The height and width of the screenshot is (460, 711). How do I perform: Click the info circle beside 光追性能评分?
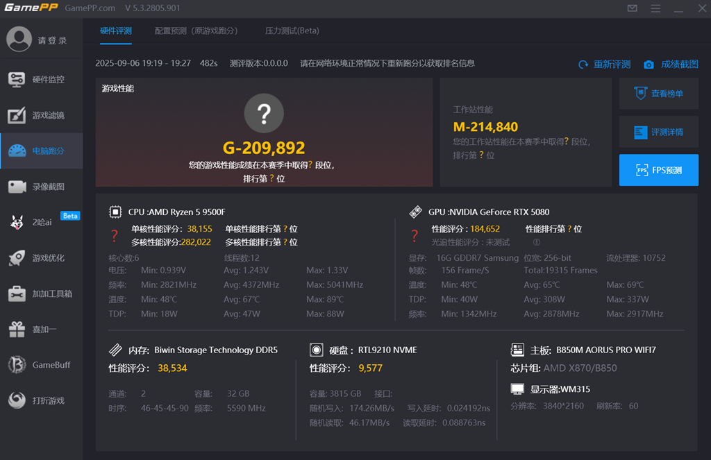pyautogui.click(x=537, y=242)
